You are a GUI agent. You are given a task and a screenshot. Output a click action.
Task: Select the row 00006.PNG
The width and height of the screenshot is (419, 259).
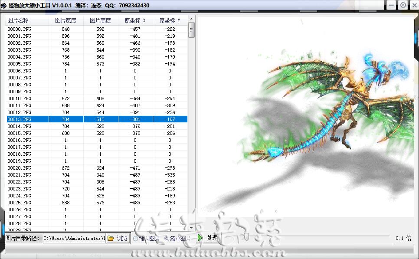pos(96,71)
